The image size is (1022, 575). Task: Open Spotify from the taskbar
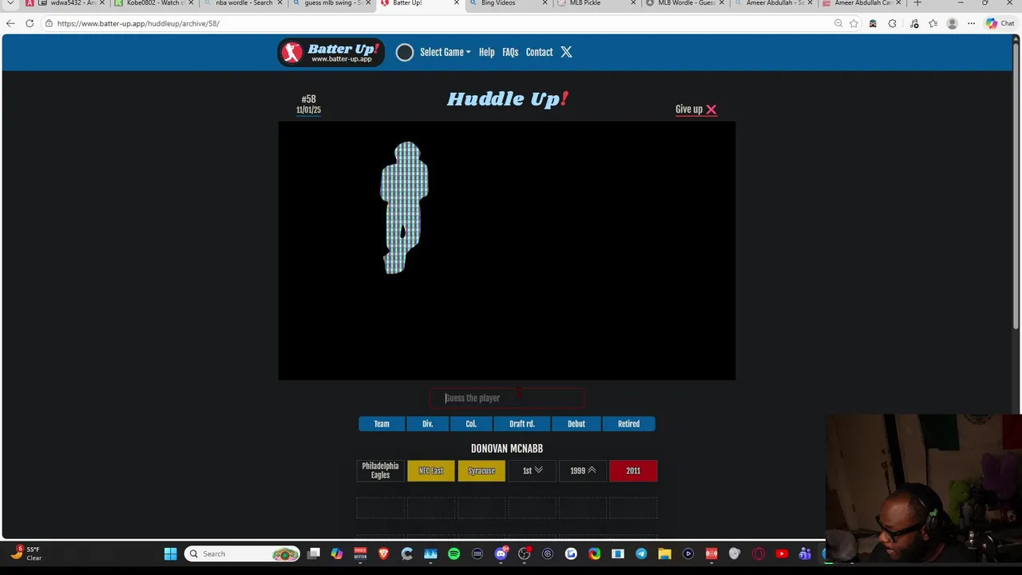(454, 553)
